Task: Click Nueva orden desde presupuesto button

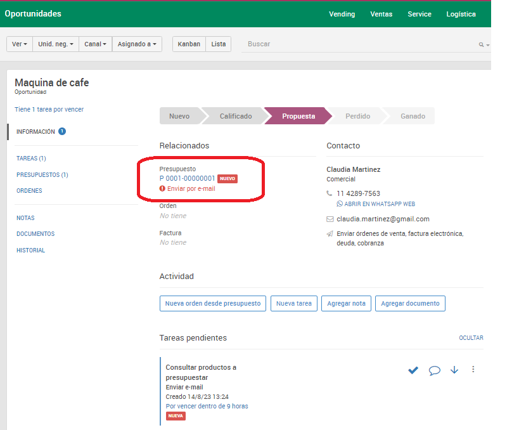Action: point(213,303)
